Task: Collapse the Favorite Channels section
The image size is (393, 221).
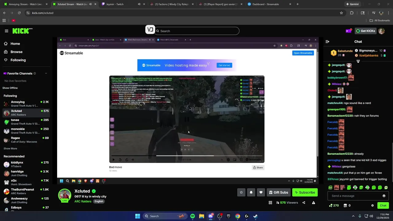Action: click(46, 73)
